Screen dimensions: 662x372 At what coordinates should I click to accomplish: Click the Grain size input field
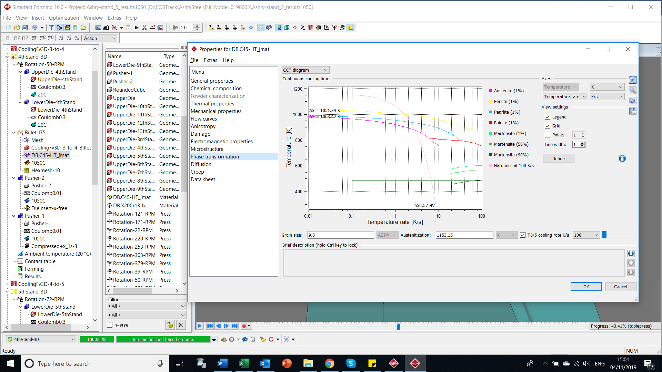[341, 235]
